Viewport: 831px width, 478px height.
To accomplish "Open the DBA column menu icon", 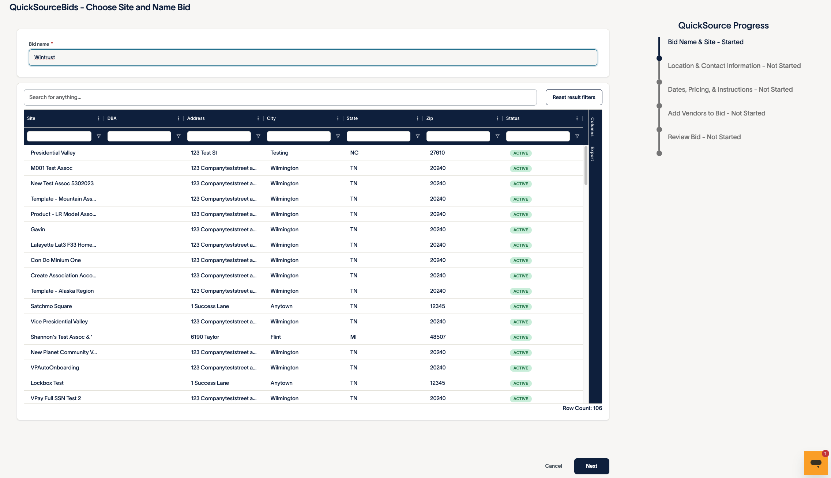I will click(178, 118).
